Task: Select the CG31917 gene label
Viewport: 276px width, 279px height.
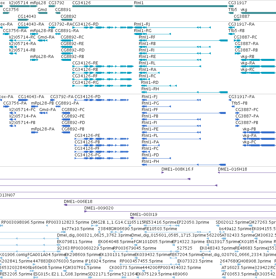Action: [x=237, y=3]
